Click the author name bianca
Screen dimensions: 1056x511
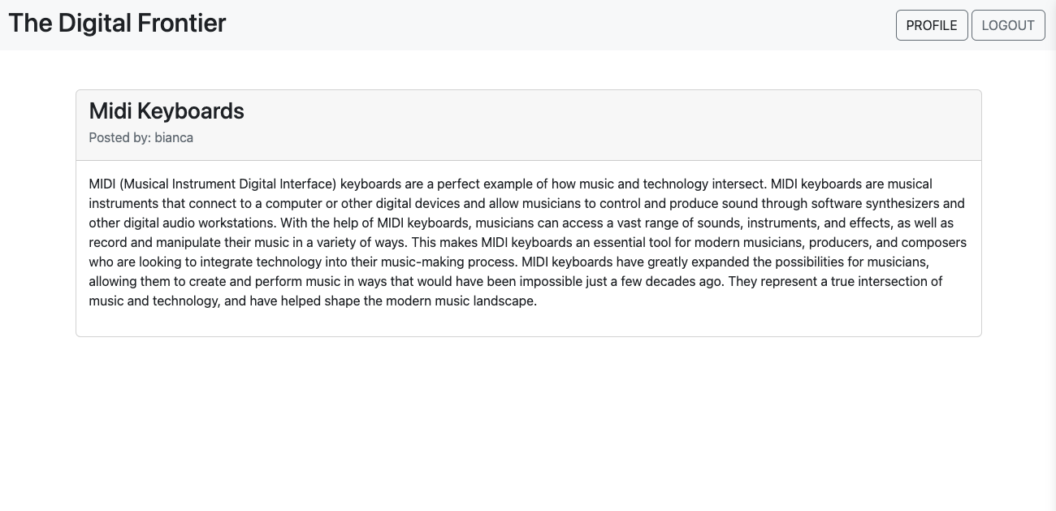[x=174, y=138]
